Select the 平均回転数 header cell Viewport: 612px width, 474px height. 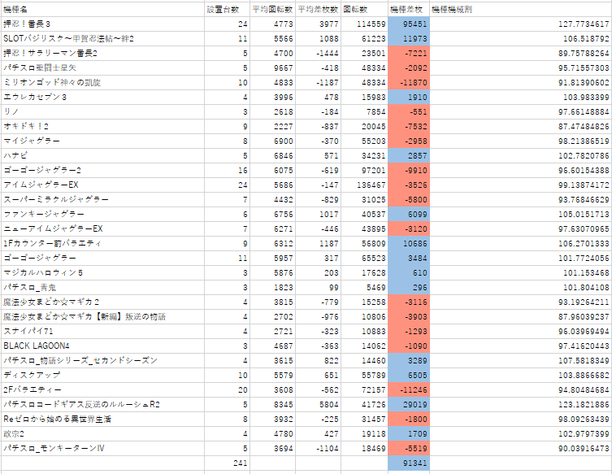pyautogui.click(x=272, y=10)
